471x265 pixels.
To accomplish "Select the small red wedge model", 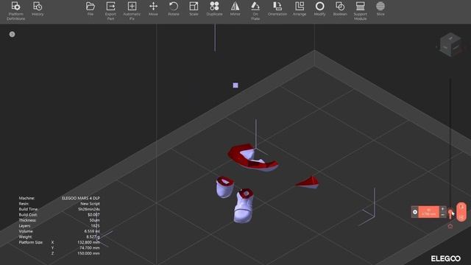I will 307,183.
